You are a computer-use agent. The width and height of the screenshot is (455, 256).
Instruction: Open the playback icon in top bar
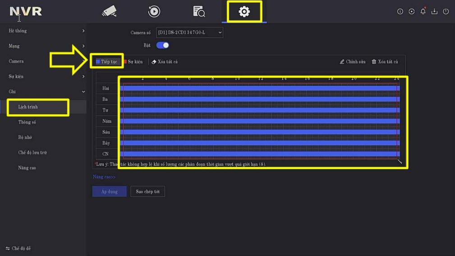click(154, 11)
